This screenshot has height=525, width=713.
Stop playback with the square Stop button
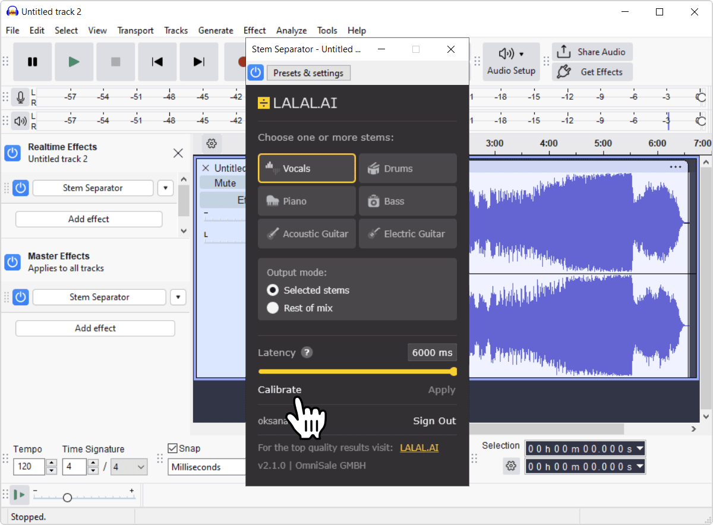(116, 62)
